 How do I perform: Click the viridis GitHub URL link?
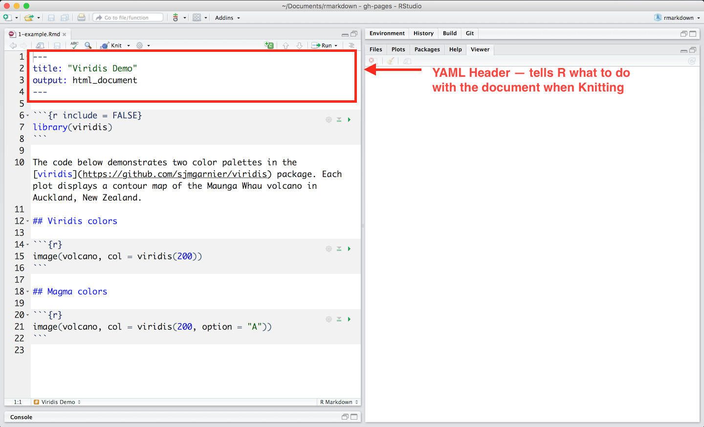point(175,174)
